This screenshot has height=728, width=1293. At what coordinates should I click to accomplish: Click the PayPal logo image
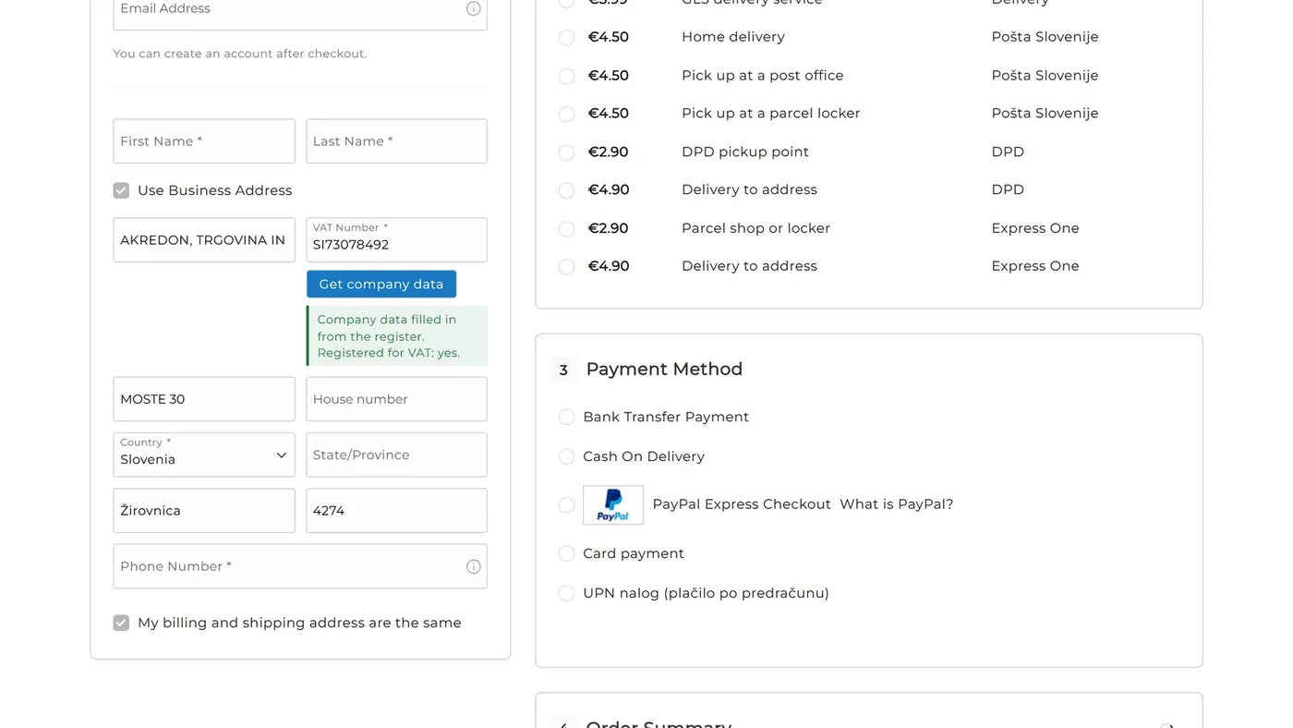click(613, 505)
